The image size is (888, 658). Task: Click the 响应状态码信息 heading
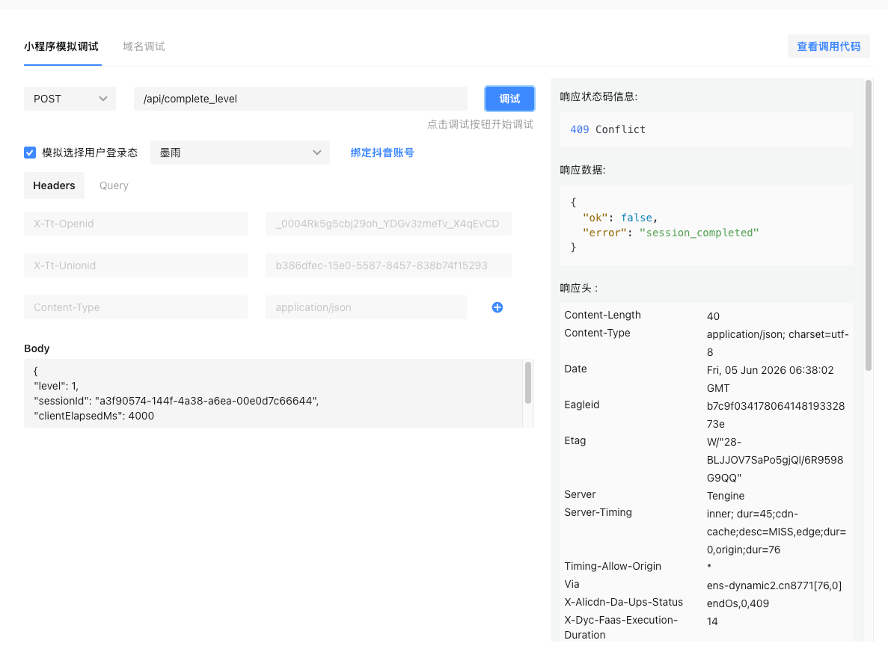598,97
